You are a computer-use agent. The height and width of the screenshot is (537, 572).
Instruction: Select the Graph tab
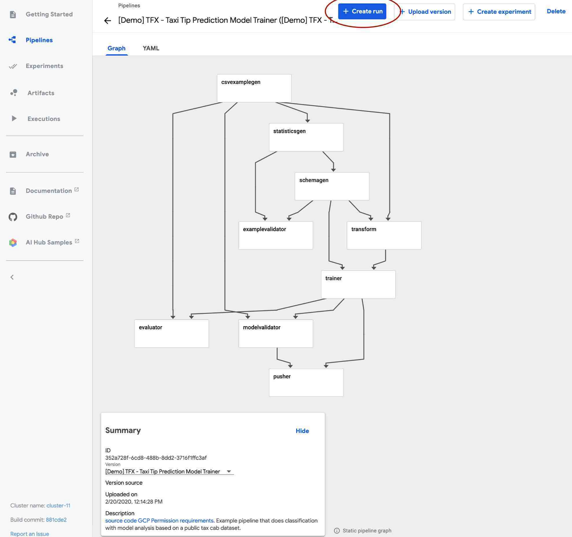coord(116,48)
